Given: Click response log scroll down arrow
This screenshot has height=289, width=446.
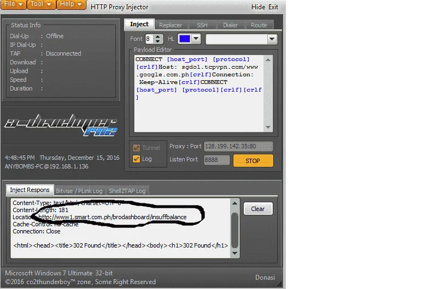Looking at the screenshot, I should pos(234,253).
